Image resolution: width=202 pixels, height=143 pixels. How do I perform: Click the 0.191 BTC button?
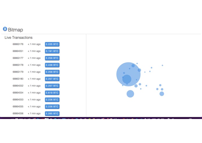52,51
